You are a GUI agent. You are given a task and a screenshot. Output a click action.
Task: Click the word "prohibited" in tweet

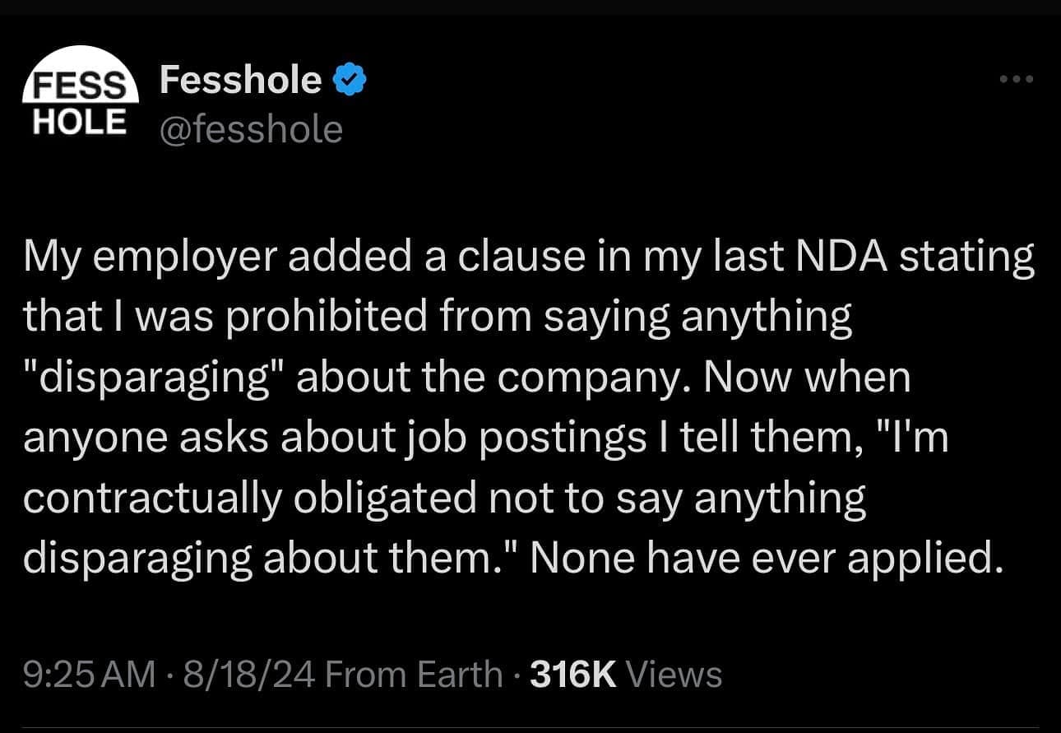click(326, 318)
